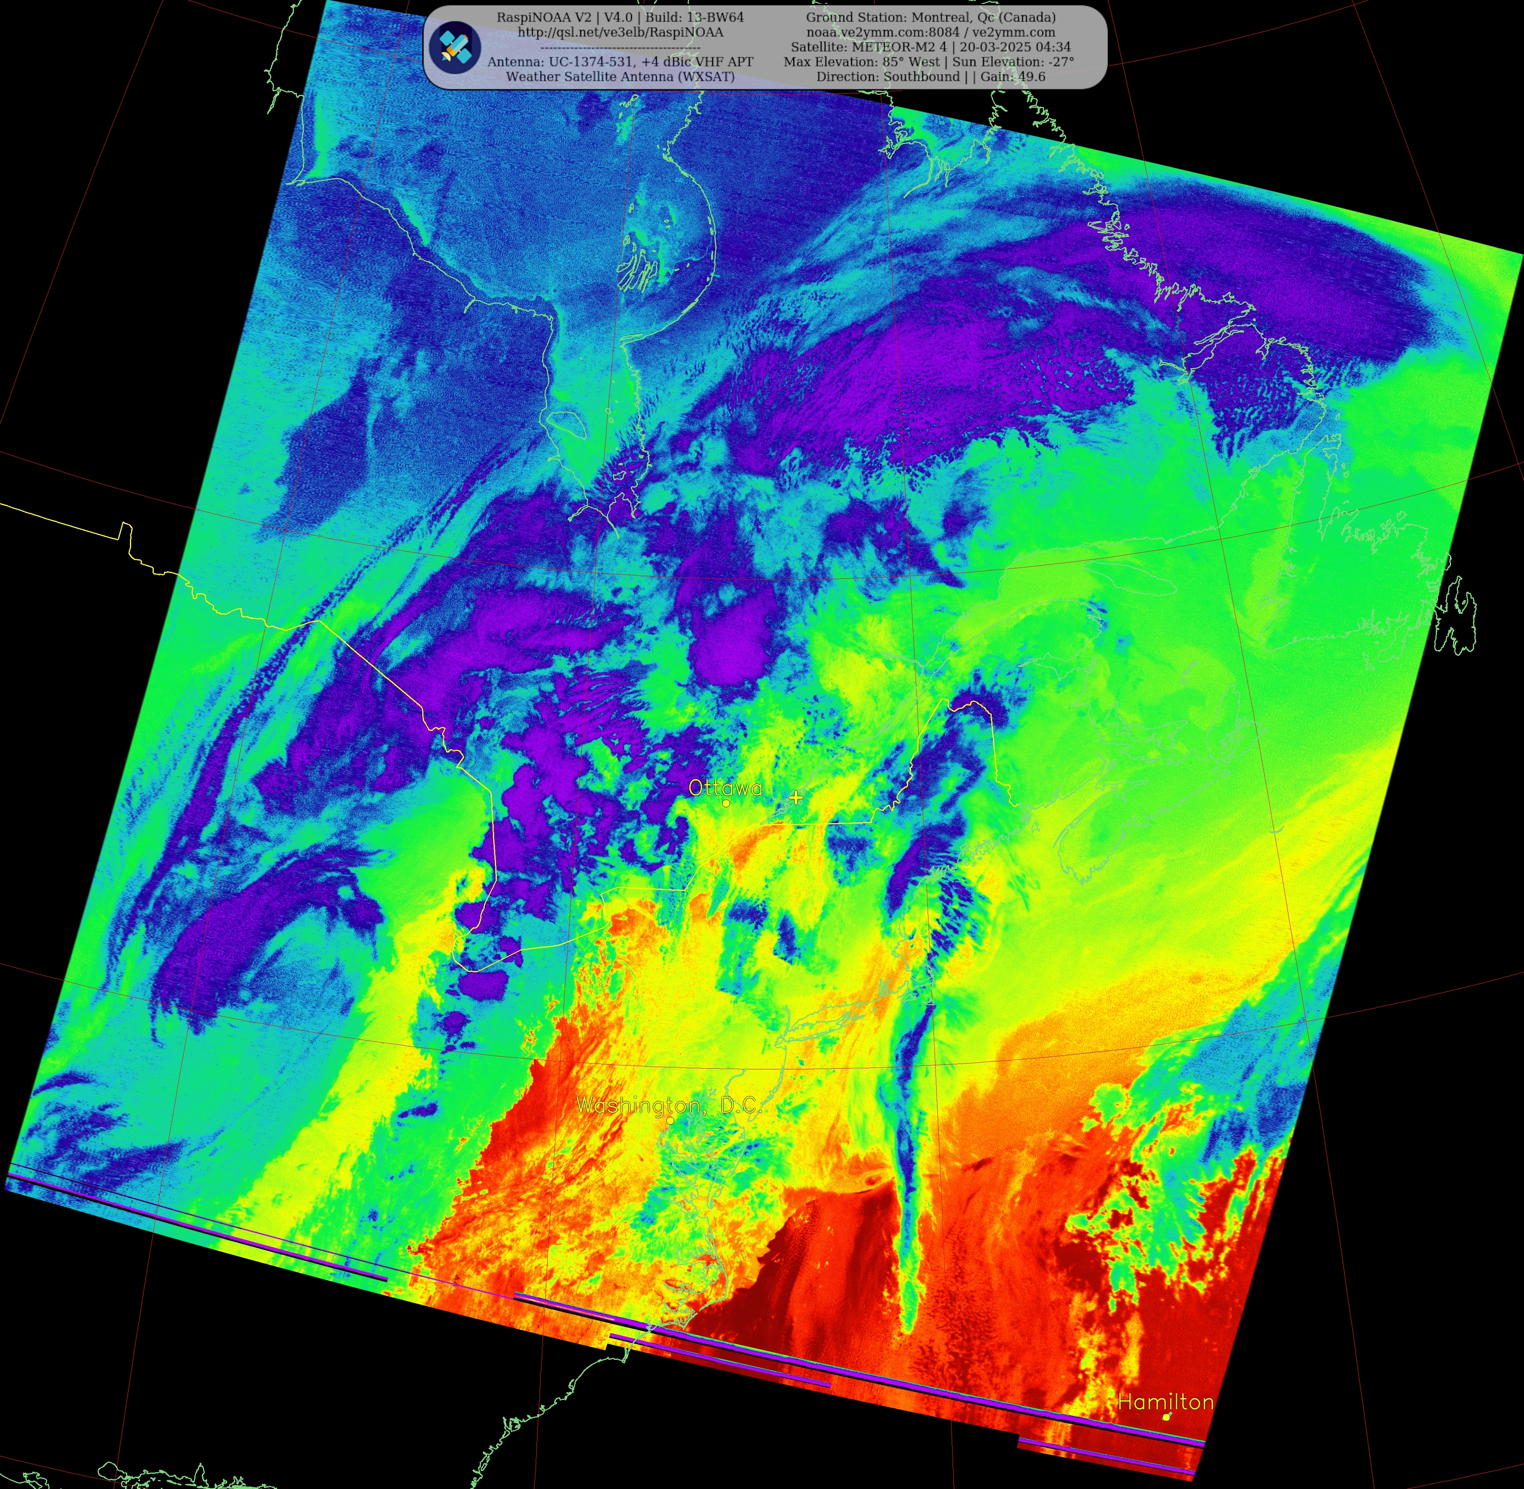This screenshot has width=1524, height=1489.
Task: Click the RaspiNOAA satellite logo icon
Action: coord(455,48)
